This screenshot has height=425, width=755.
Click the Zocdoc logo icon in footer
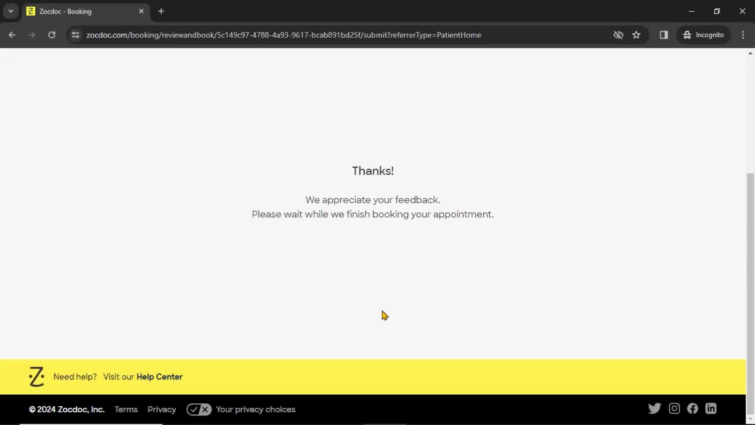[x=36, y=376]
